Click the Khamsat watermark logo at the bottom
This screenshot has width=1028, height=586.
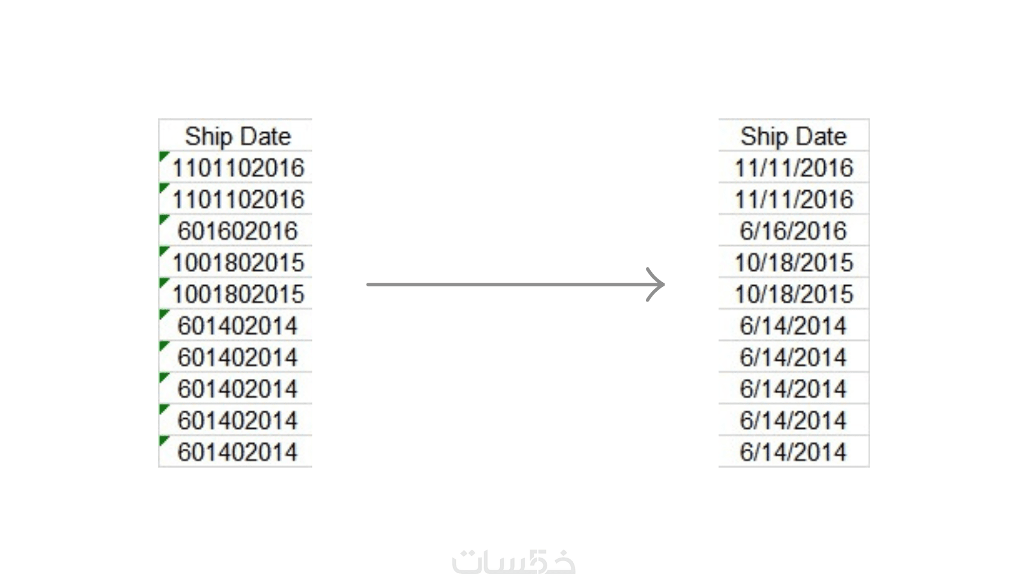[x=514, y=561]
